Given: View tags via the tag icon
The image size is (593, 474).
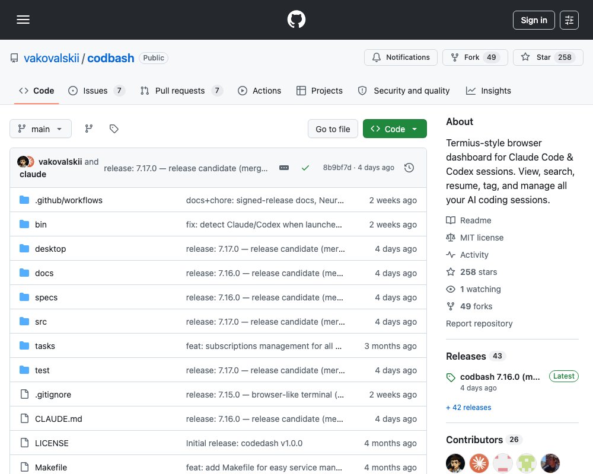Looking at the screenshot, I should point(114,129).
